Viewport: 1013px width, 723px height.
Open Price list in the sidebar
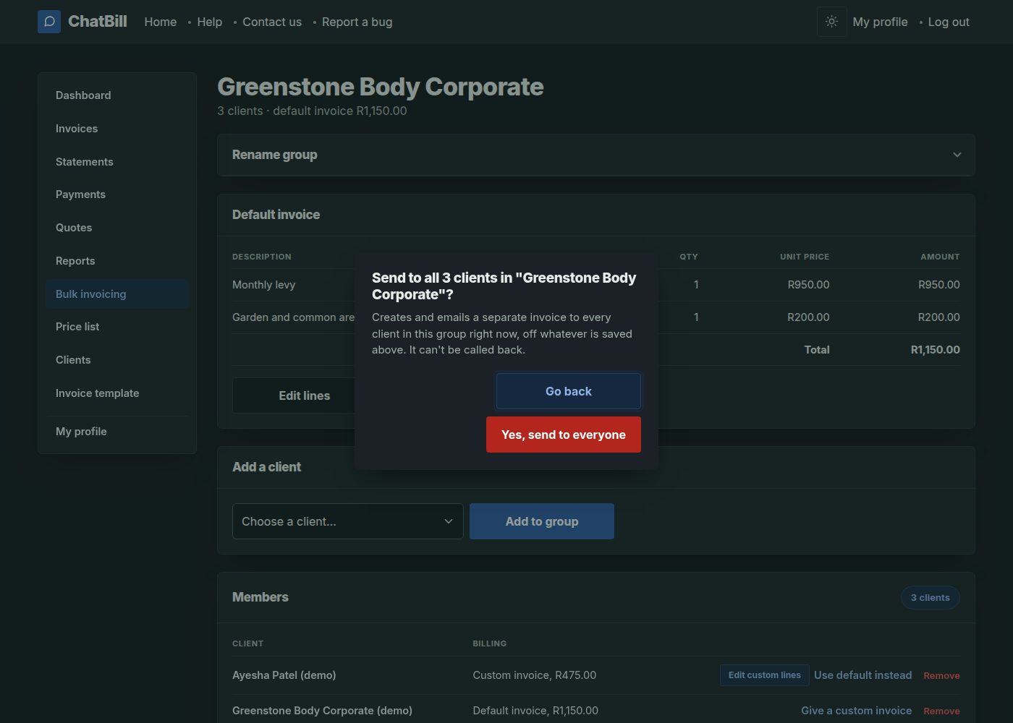click(x=117, y=327)
